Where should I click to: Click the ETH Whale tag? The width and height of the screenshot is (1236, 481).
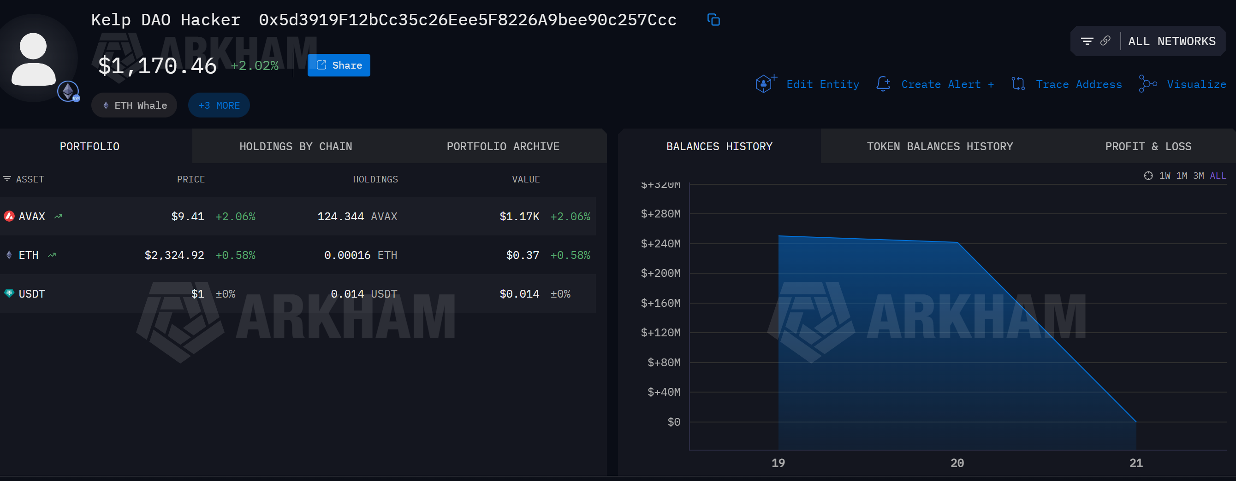tap(134, 105)
